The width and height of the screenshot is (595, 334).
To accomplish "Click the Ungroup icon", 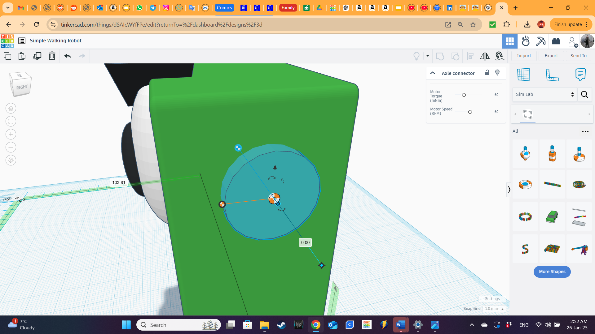I will click(x=456, y=56).
